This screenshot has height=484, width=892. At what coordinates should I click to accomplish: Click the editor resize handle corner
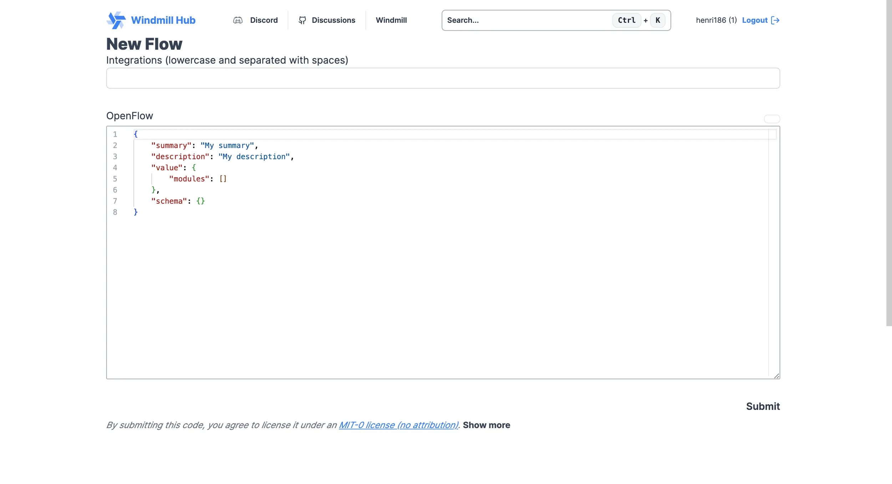tap(776, 376)
